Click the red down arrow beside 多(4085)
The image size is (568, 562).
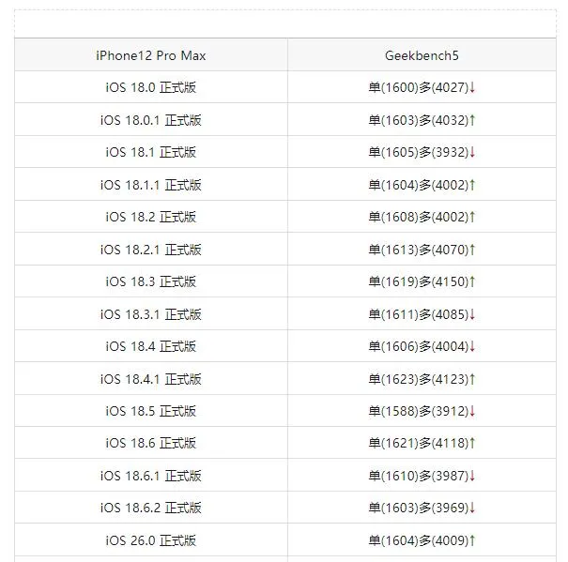coord(472,314)
